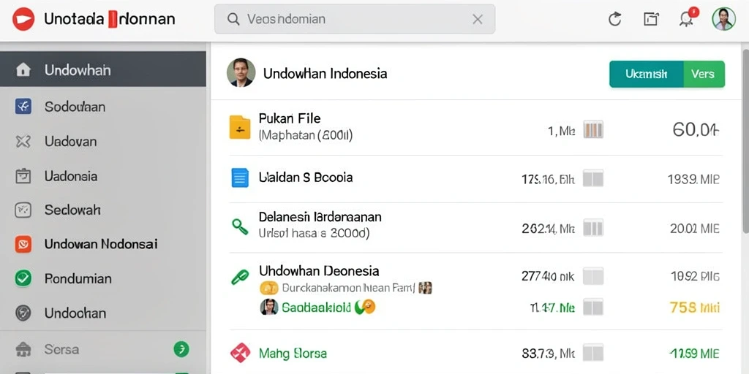Image resolution: width=749 pixels, height=374 pixels.
Task: Click the yellow 758 value
Action: tap(695, 308)
